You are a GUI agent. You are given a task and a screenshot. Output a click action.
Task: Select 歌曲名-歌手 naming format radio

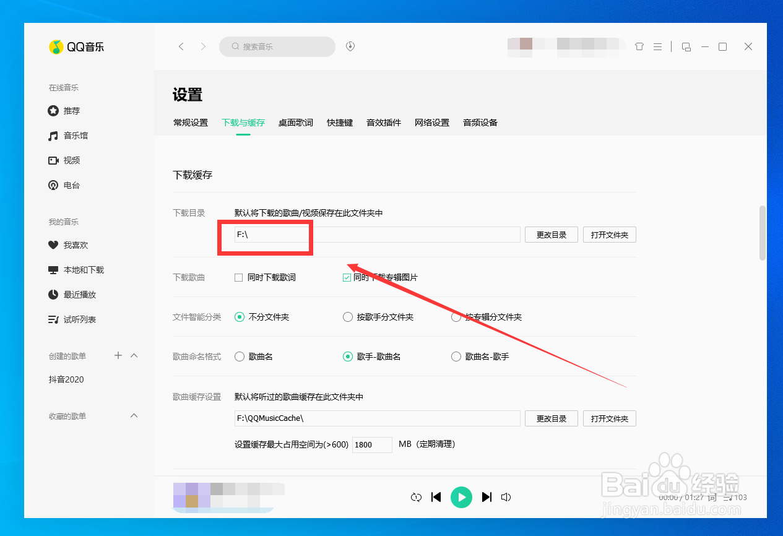click(456, 357)
